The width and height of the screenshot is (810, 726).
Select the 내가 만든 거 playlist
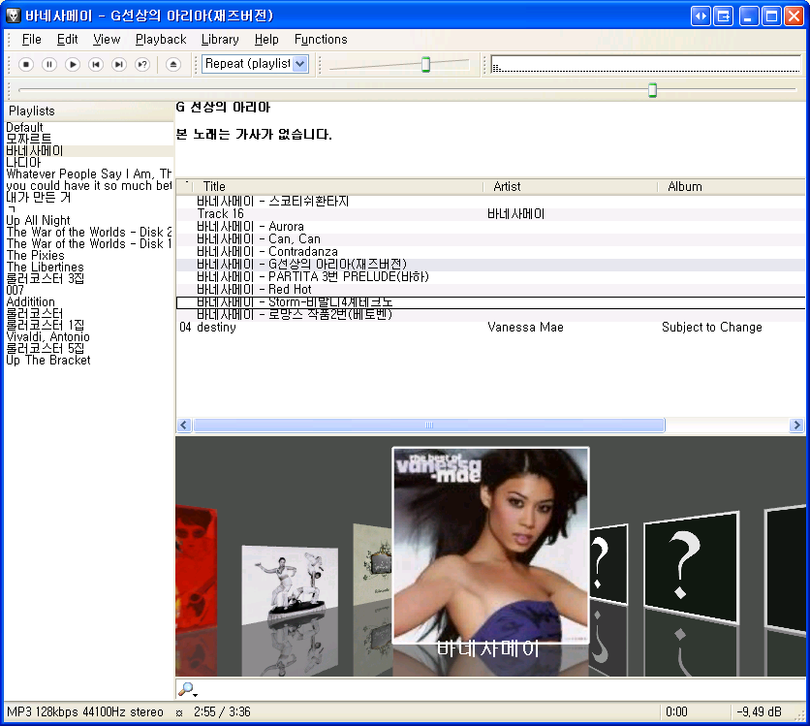tap(89, 198)
